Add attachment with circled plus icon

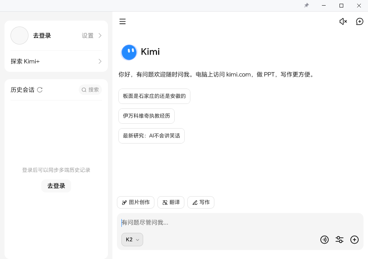coord(355,240)
